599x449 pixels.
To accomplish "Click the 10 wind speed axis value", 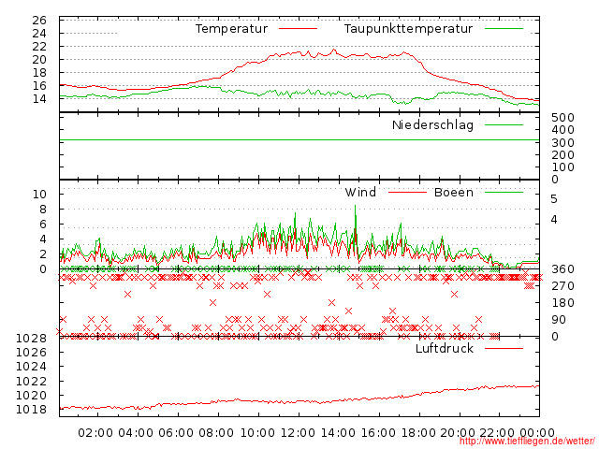I will click(x=39, y=195).
